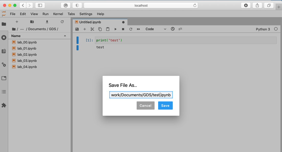Click the save notebook disk icon
This screenshot has height=152, width=282.
coord(77,29)
